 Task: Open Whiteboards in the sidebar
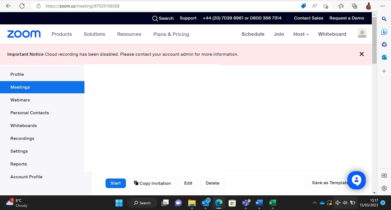(x=42, y=126)
